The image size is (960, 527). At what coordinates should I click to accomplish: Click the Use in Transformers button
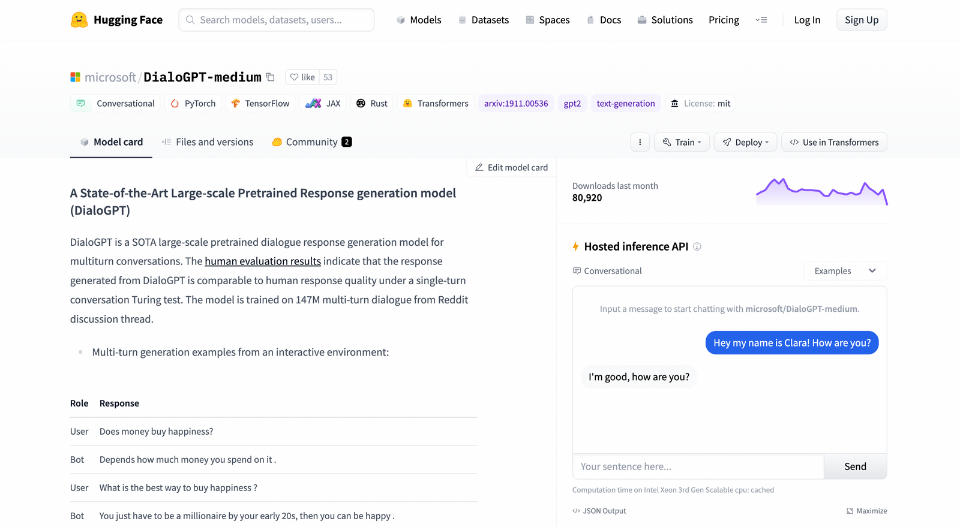pyautogui.click(x=834, y=142)
